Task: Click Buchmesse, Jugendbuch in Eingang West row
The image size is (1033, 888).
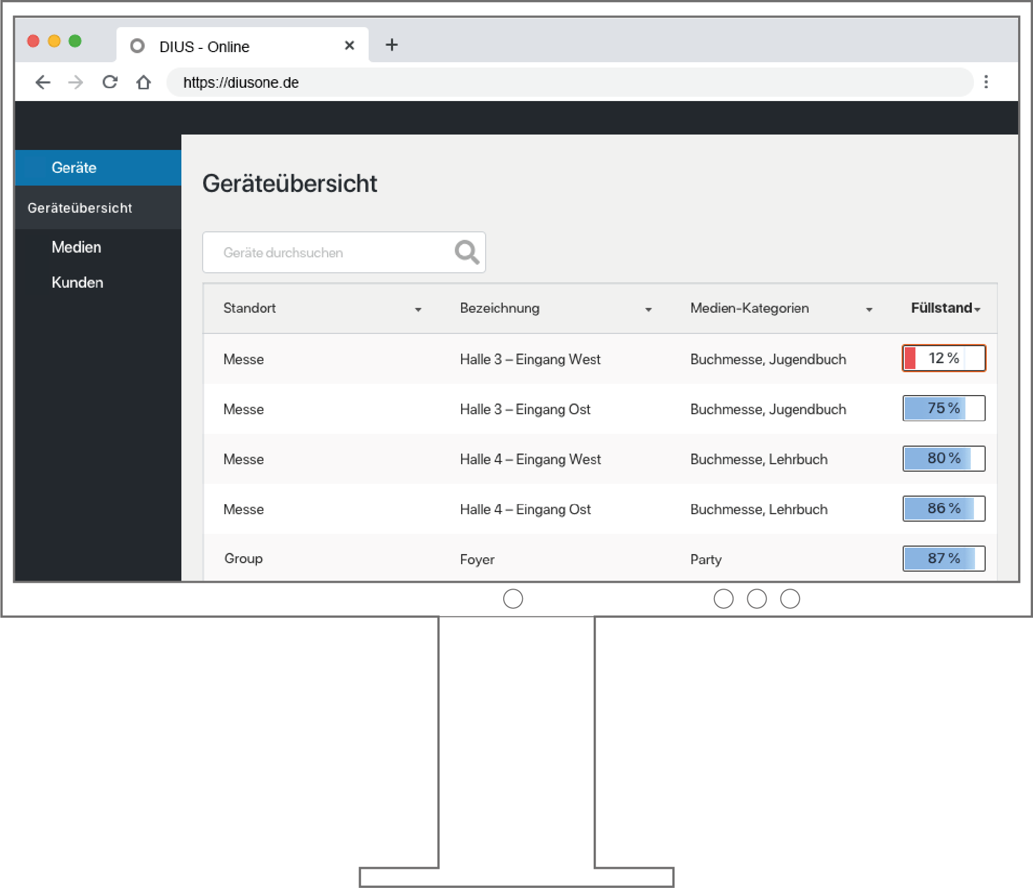Action: coord(768,359)
